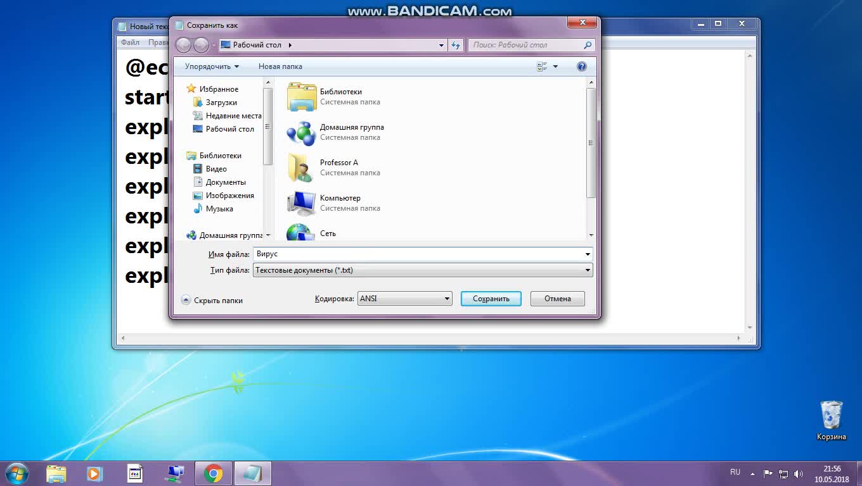
Task: Click the file list vertical scrollbar
Action: (591, 142)
